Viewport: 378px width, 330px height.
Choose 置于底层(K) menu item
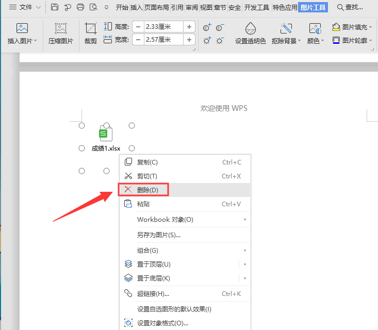179,278
